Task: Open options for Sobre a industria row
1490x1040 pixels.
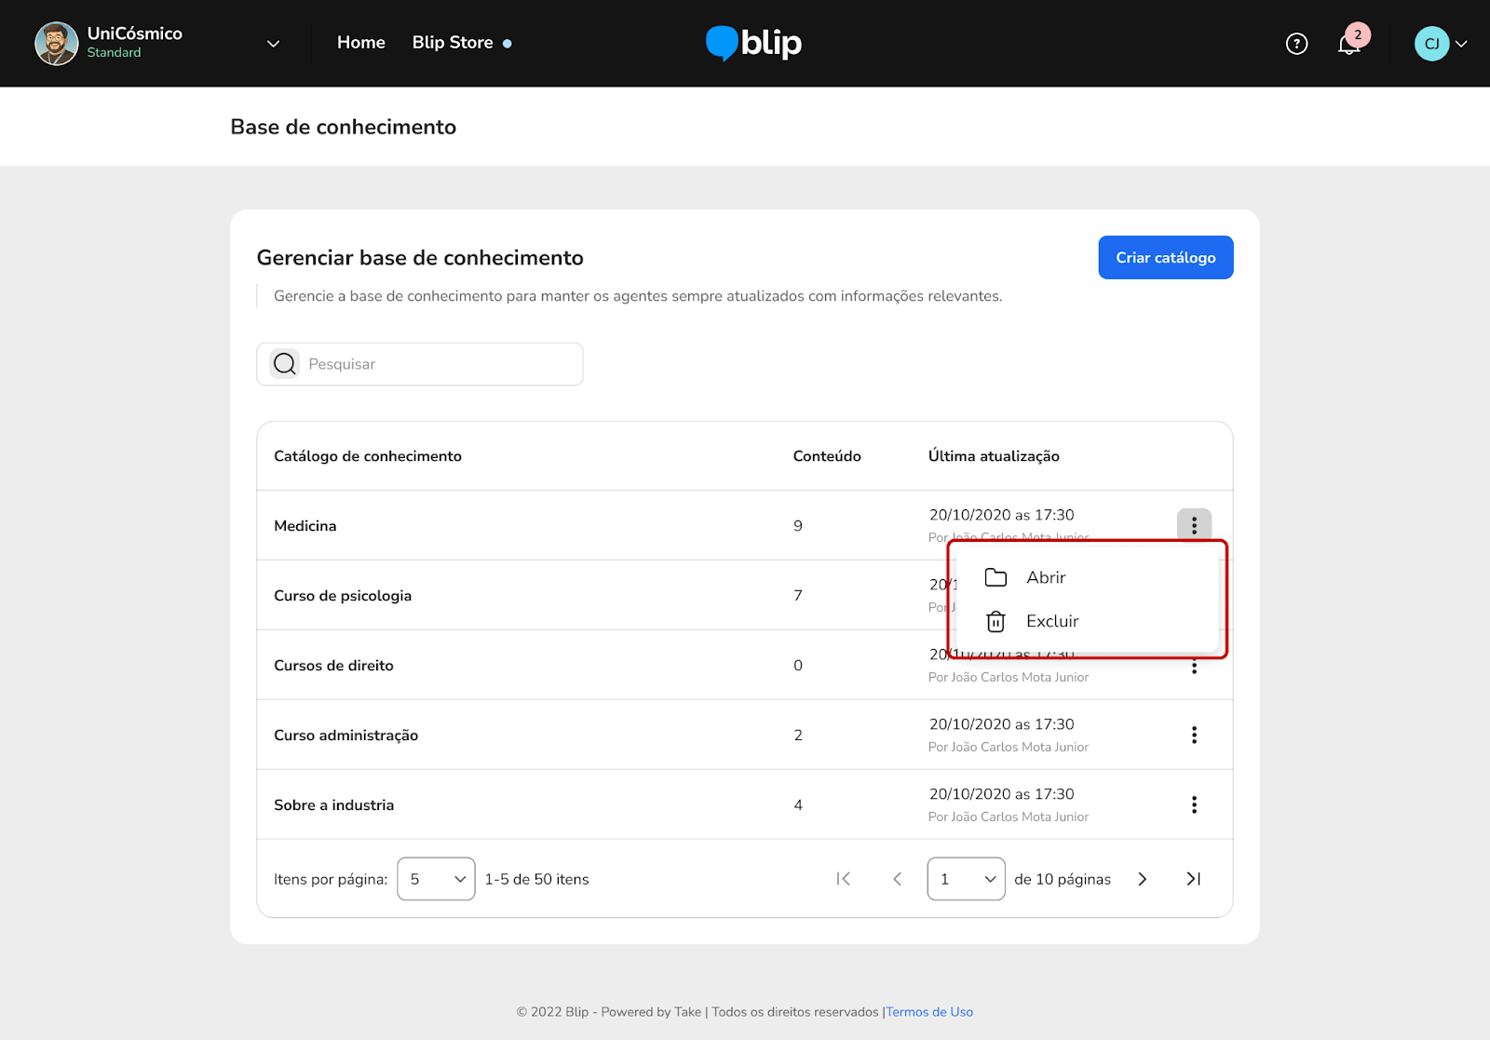Action: 1194,804
